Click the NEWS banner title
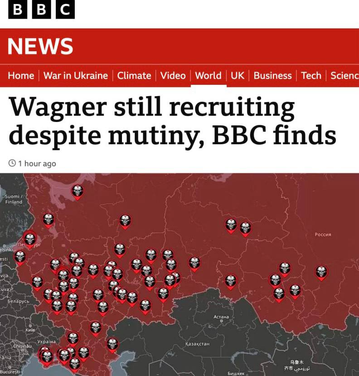Image resolution: width=359 pixels, height=376 pixels. coord(40,46)
